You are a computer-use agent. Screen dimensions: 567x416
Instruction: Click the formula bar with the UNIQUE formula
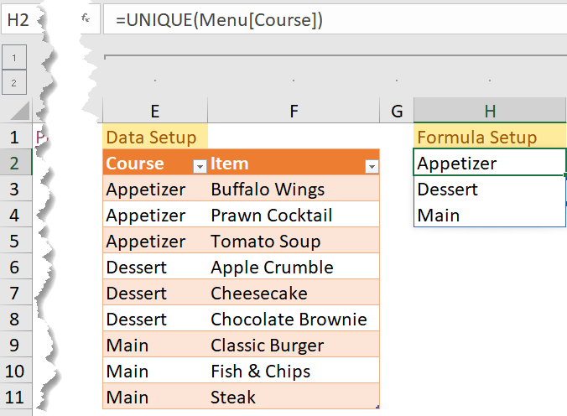pos(336,19)
